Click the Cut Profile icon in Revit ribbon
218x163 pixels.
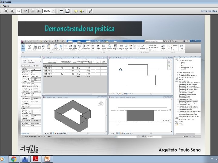[61, 47]
